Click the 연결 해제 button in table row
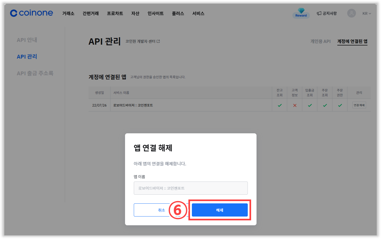The width and height of the screenshot is (381, 239). pyautogui.click(x=359, y=105)
